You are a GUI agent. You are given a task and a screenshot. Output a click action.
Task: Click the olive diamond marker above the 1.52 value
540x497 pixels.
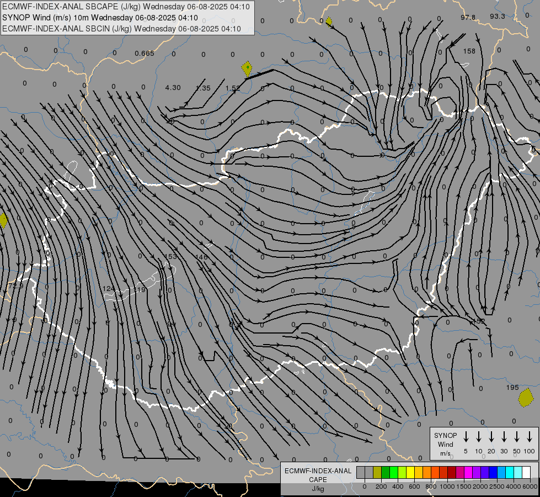tap(247, 68)
